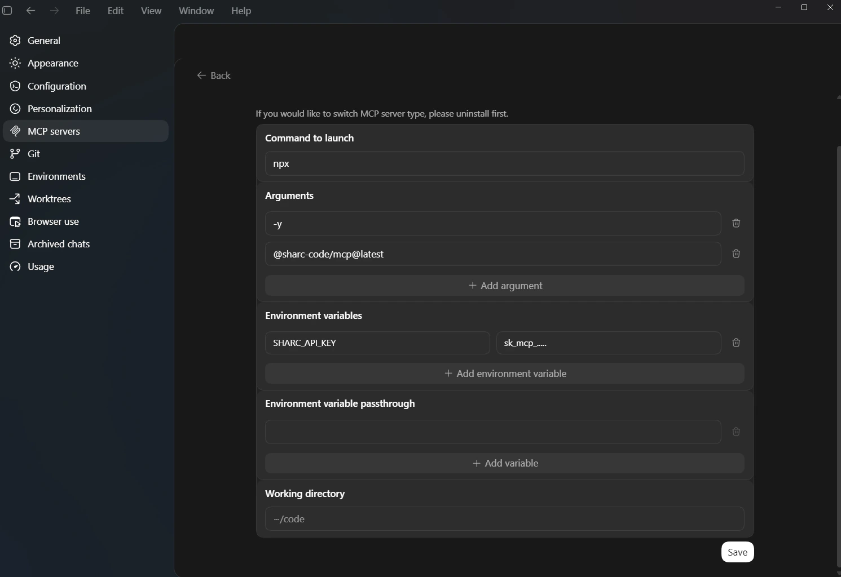Toggle the sidebar panel icon
Screen dimensions: 841x577
[7, 11]
